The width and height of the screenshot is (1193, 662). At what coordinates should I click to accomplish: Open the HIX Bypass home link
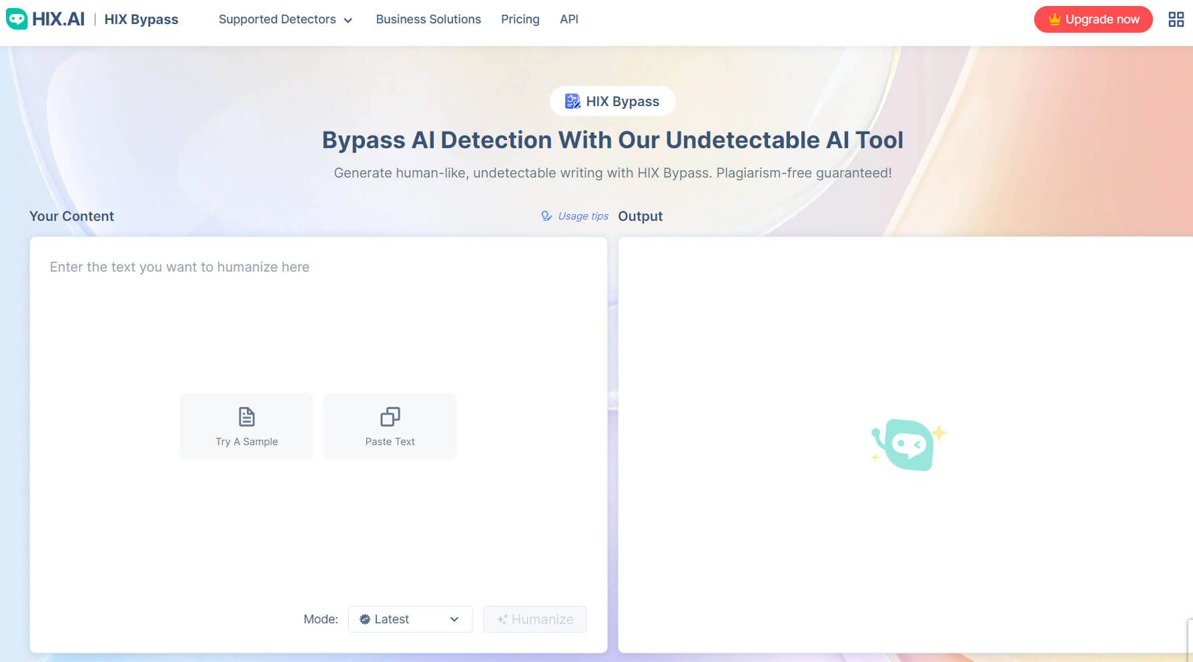point(141,19)
